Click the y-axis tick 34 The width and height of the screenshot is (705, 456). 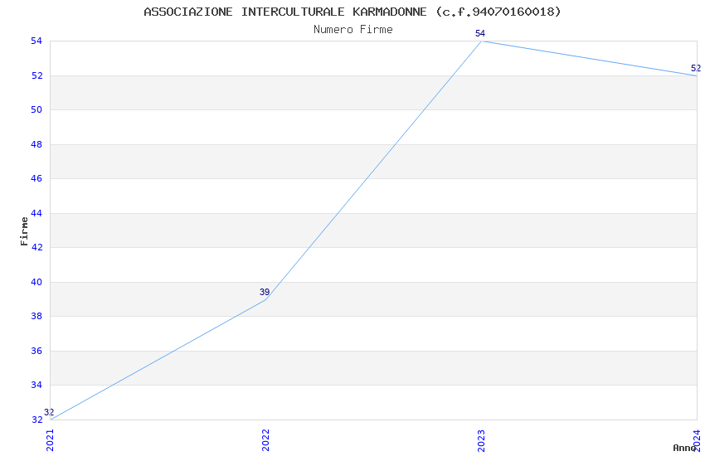[36, 385]
